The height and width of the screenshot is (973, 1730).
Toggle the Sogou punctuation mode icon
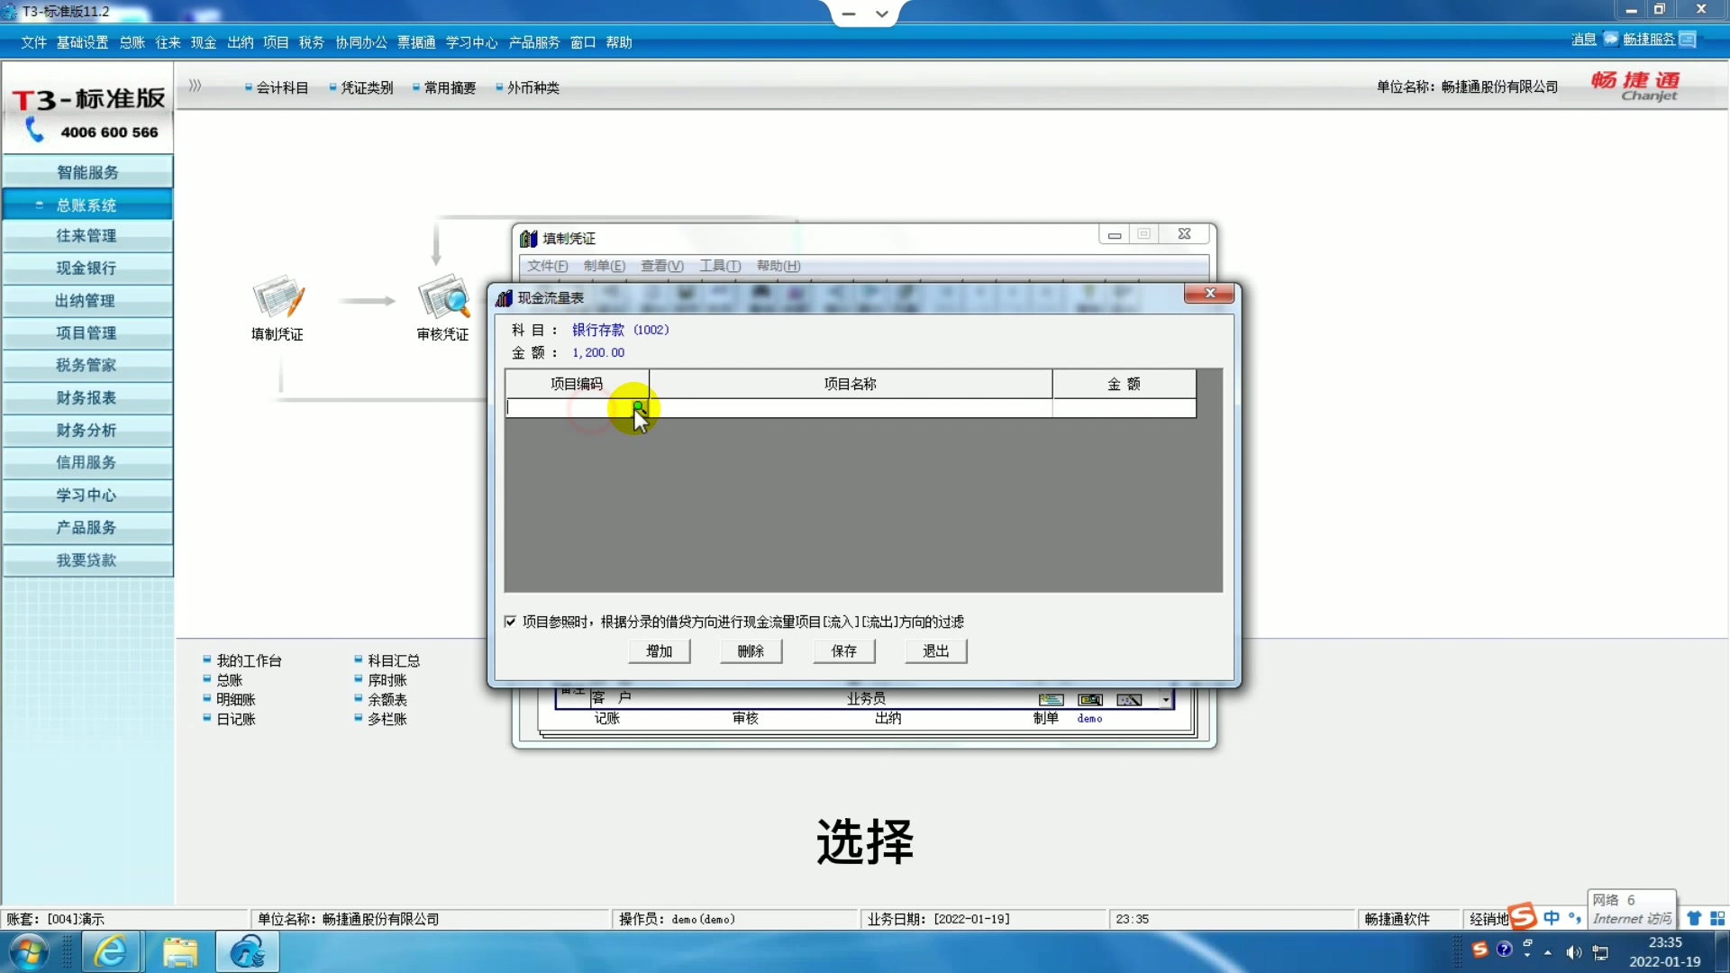(x=1575, y=918)
